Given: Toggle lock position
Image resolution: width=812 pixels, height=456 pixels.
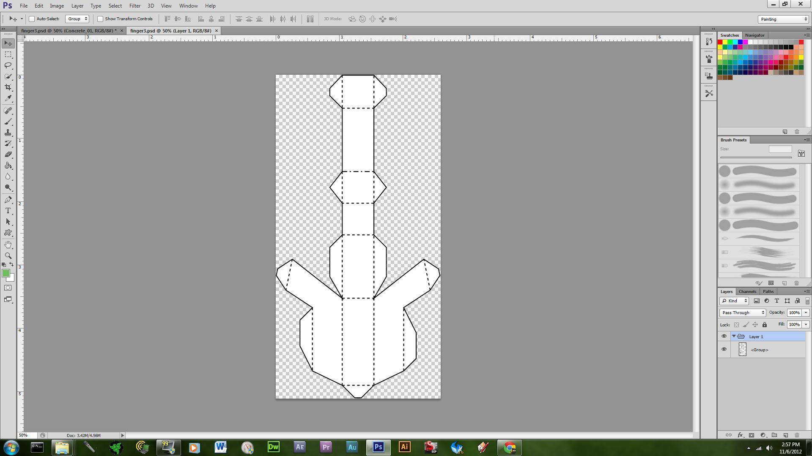Looking at the screenshot, I should 755,325.
